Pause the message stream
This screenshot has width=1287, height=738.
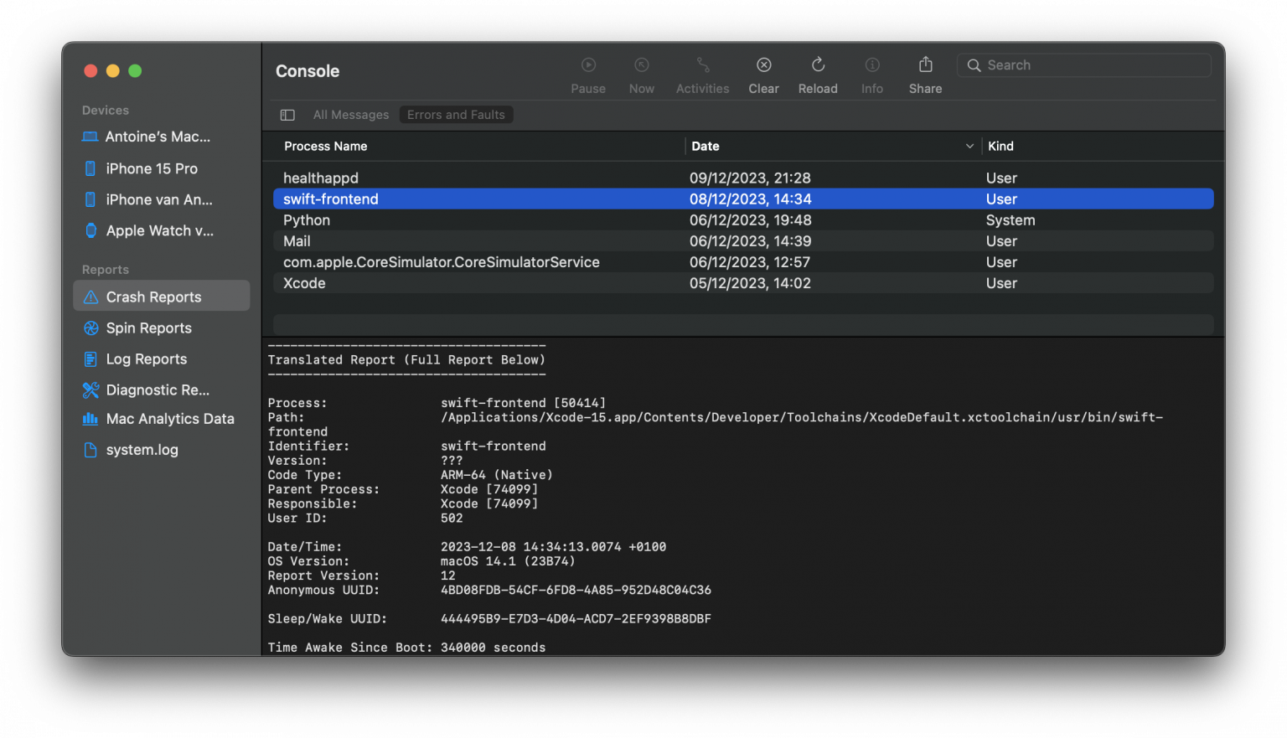pyautogui.click(x=587, y=74)
